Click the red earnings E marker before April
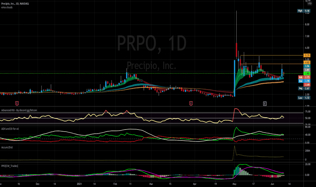Image resolution: width=316 pixels, height=187 pixels. tap(191, 104)
